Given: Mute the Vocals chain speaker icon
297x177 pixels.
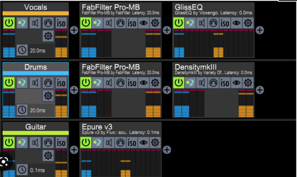Looking at the screenshot, I should (35, 23).
